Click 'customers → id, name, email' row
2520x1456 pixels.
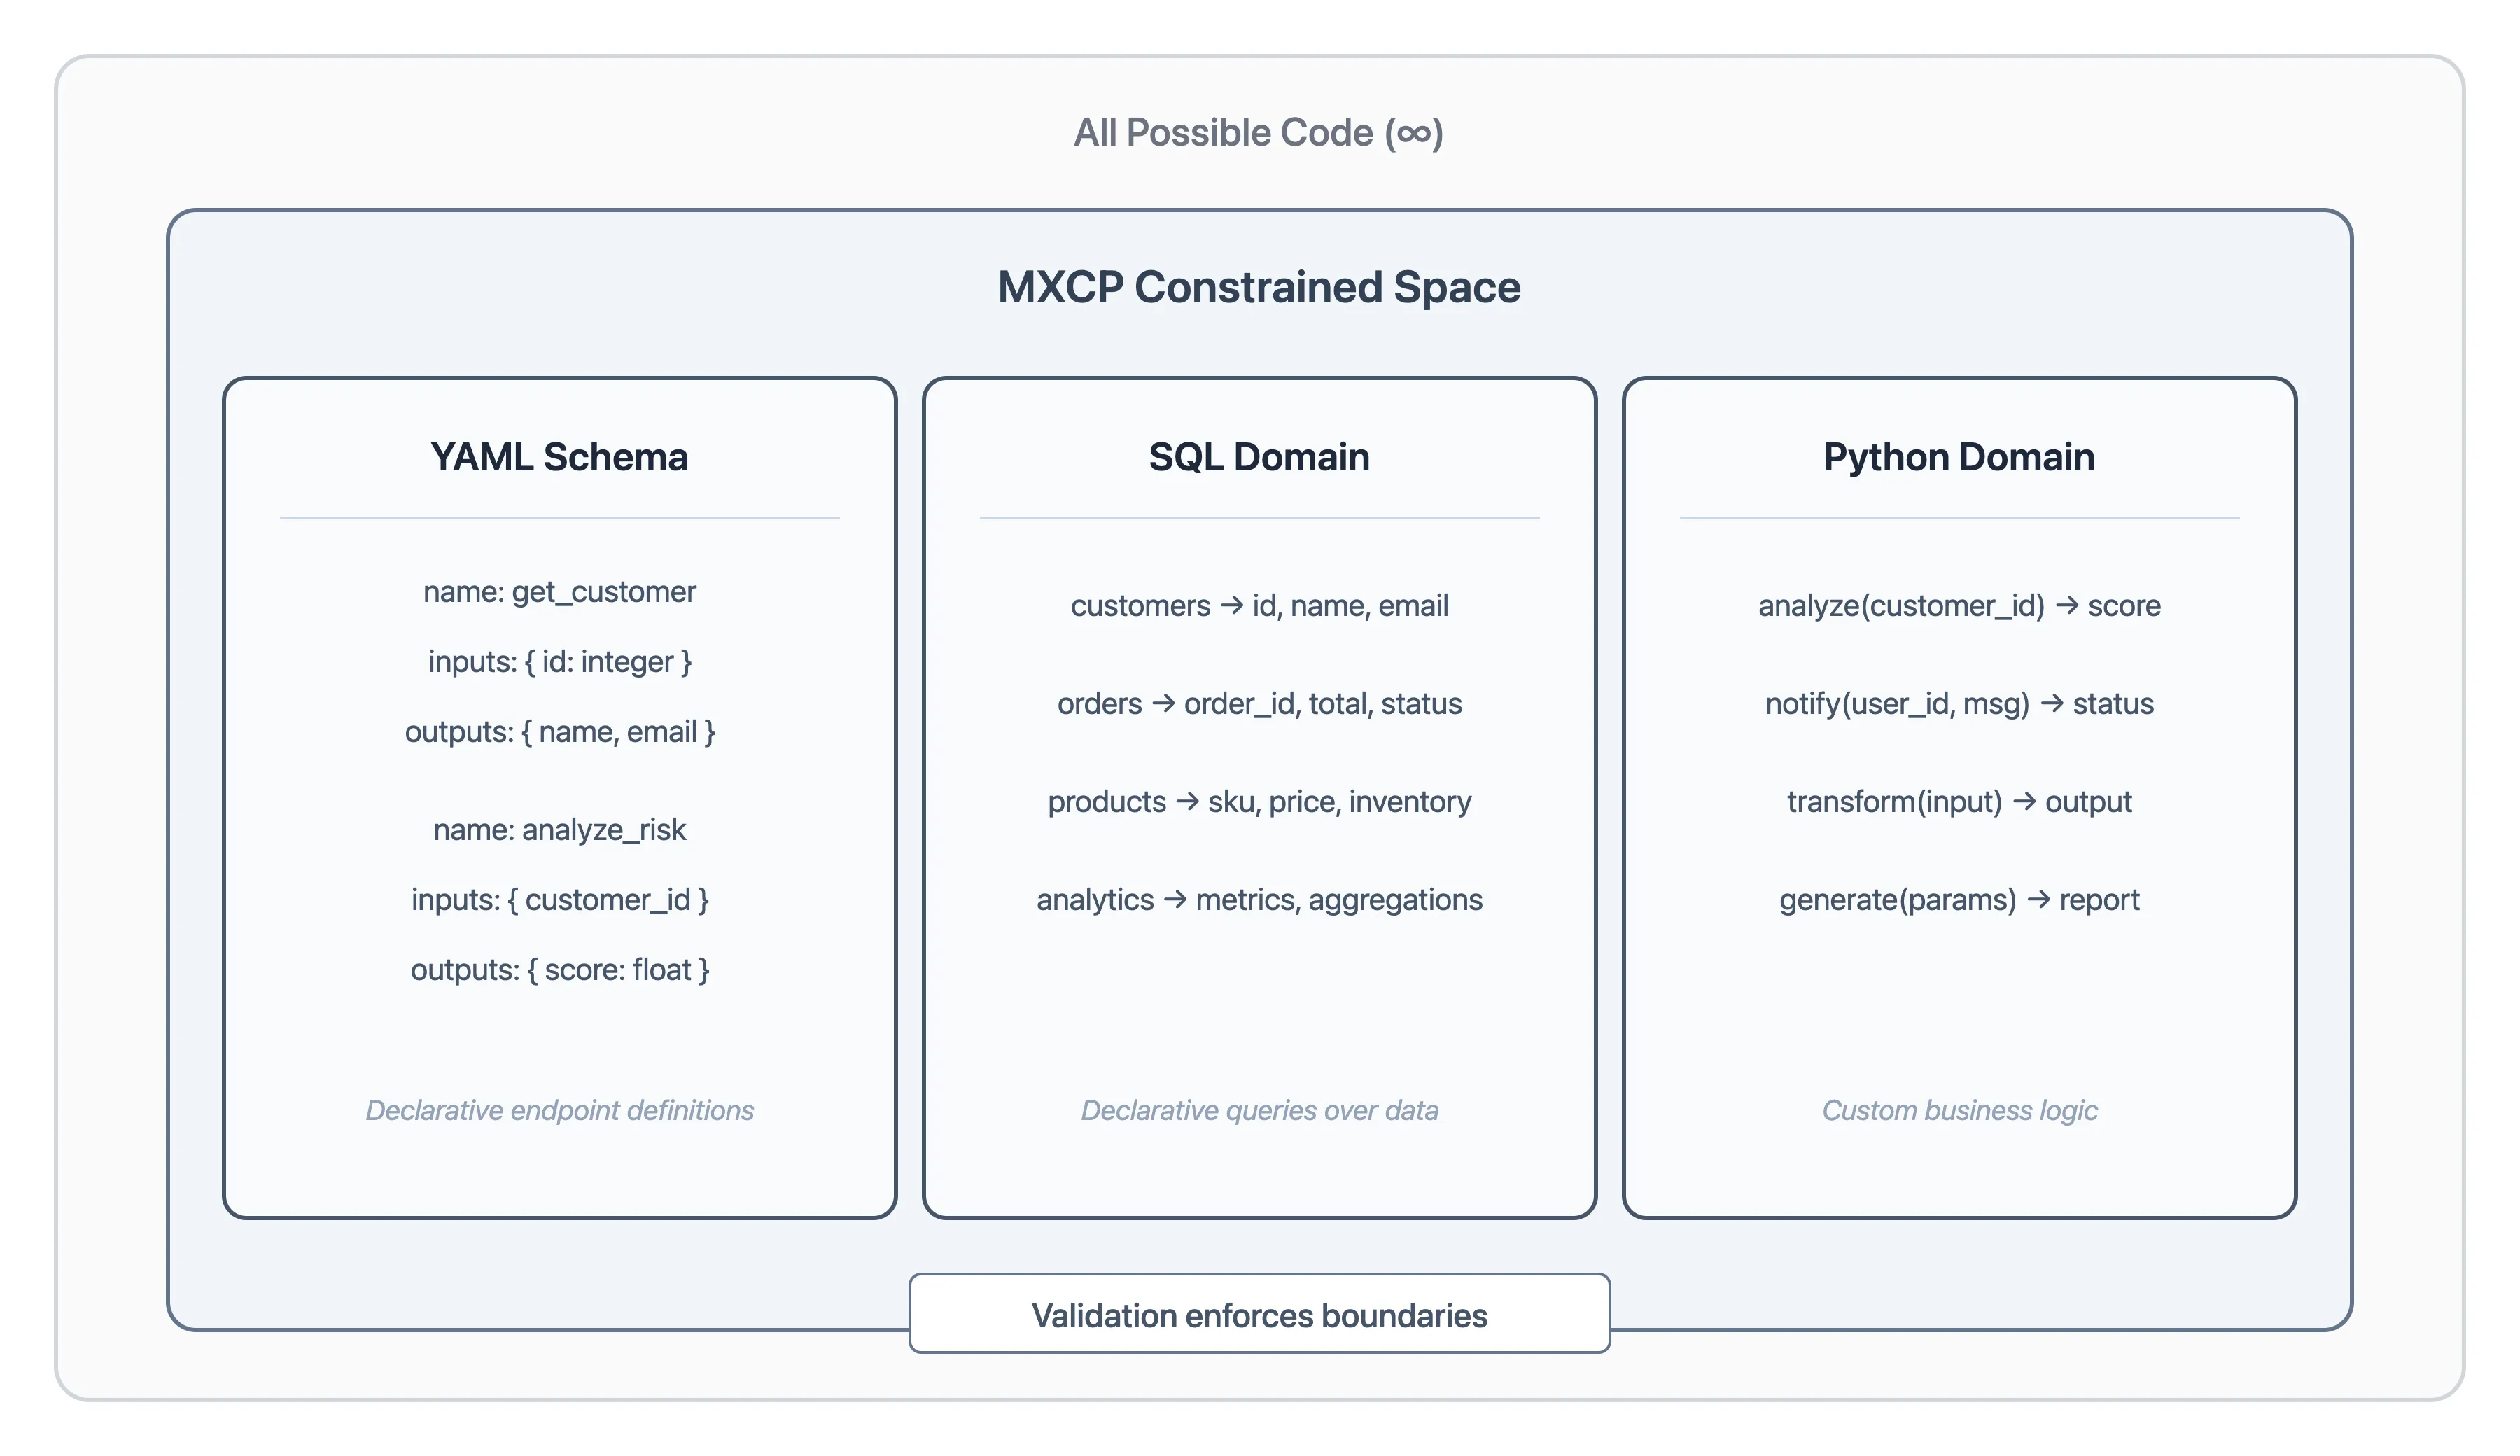(x=1259, y=605)
